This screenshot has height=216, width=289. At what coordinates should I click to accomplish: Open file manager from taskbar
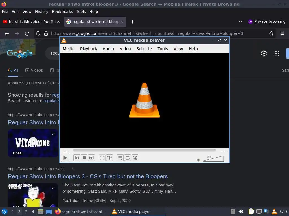tap(41, 211)
